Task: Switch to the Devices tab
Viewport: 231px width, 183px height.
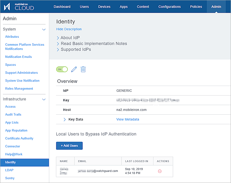Action: [104, 7]
